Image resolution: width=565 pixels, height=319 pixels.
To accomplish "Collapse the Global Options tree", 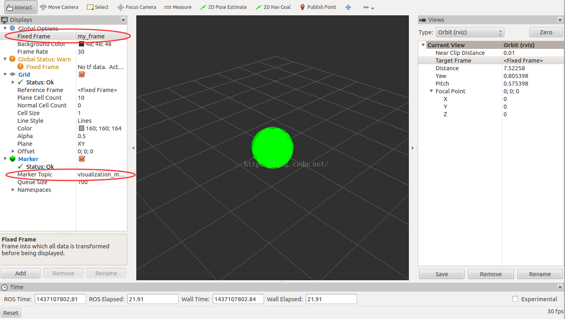I will pyautogui.click(x=5, y=28).
